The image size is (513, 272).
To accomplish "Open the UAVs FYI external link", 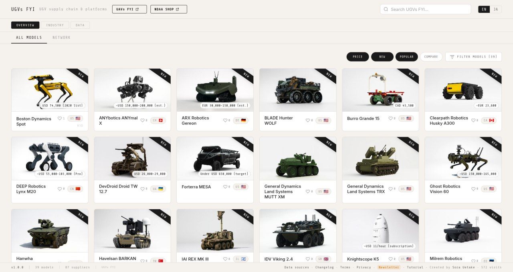I will [x=129, y=9].
